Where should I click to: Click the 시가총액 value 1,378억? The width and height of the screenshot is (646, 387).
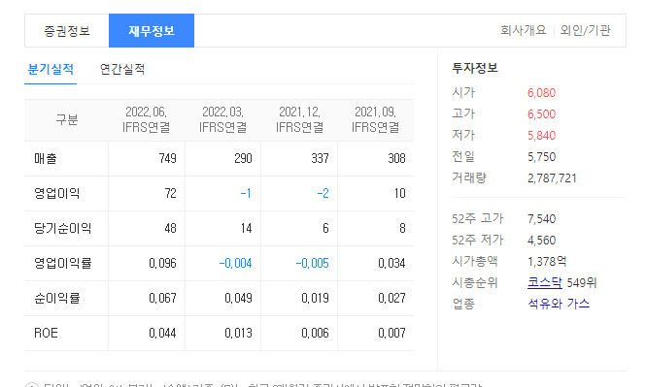pos(547,261)
